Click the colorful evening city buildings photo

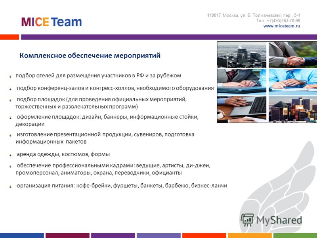(293, 109)
